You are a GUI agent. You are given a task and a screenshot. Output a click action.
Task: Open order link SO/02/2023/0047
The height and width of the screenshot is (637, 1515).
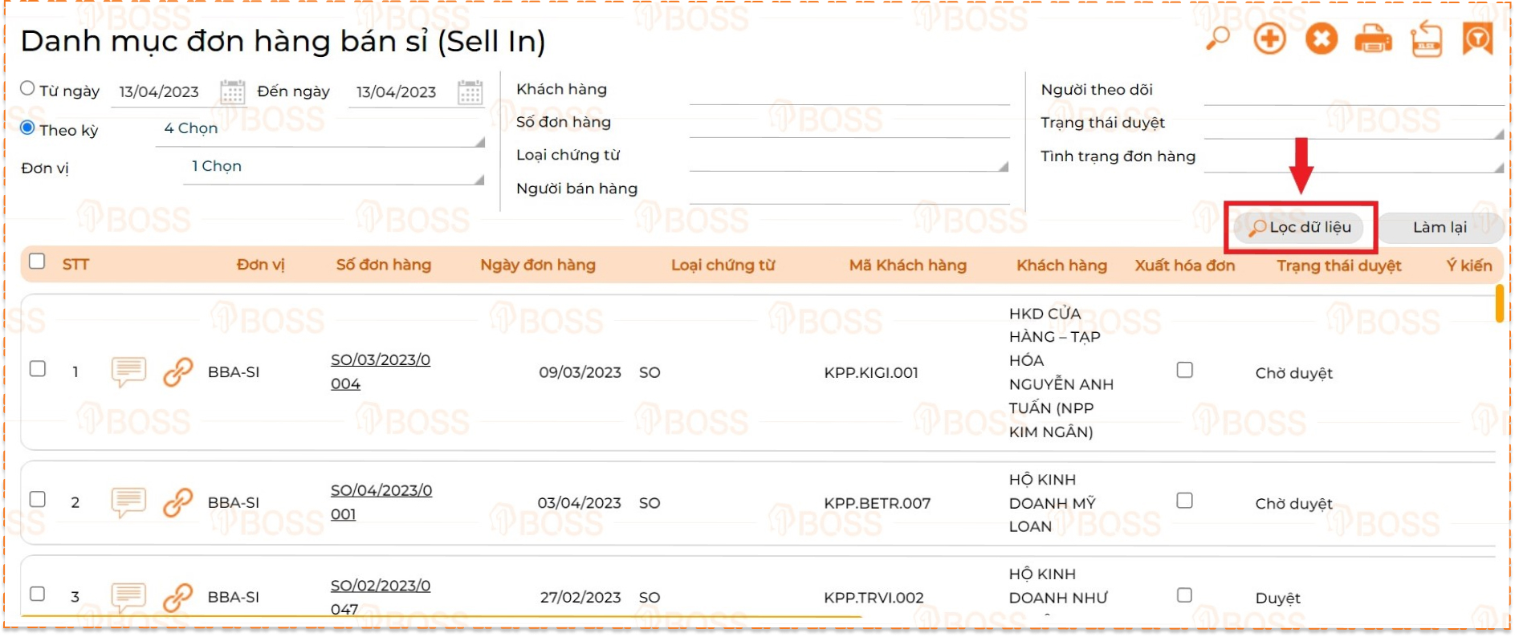coord(381,598)
